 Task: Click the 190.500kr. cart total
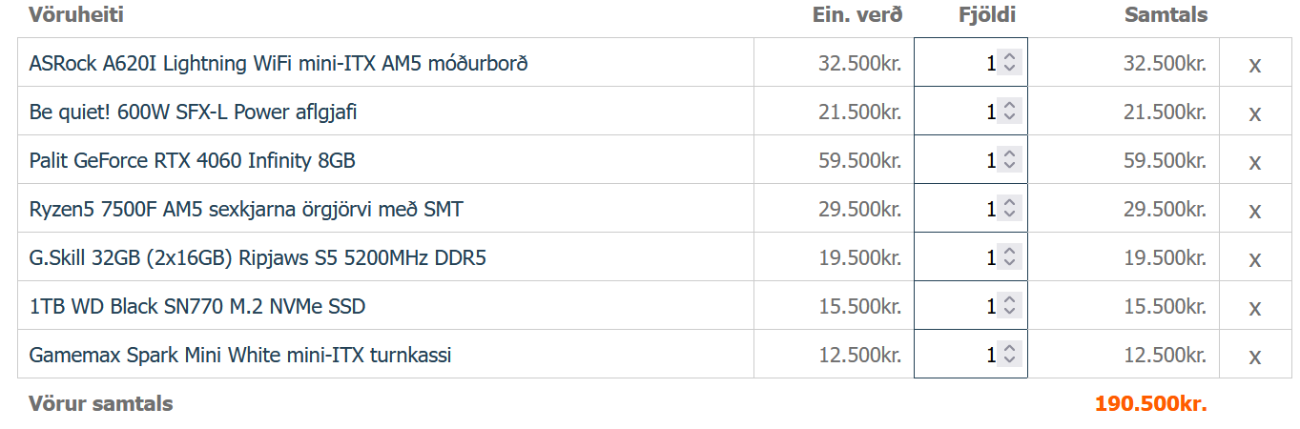[x=1150, y=403]
